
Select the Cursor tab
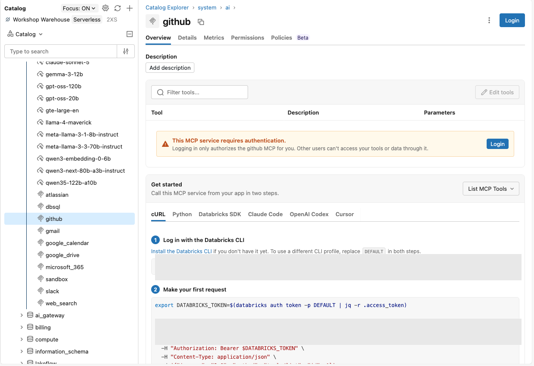[345, 214]
